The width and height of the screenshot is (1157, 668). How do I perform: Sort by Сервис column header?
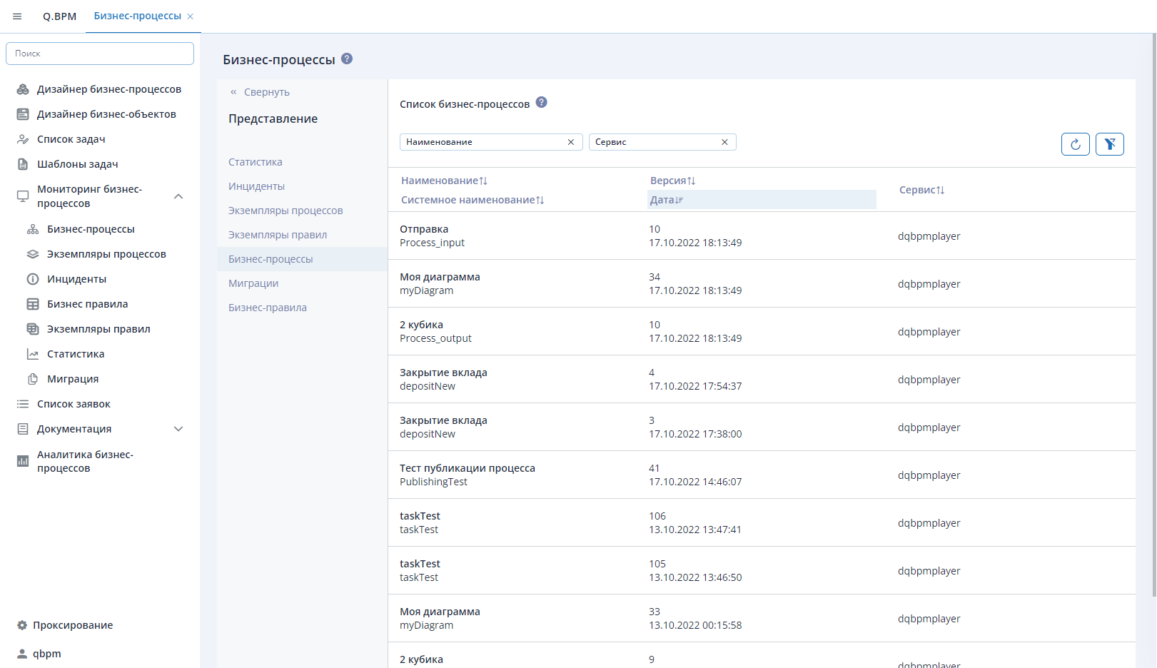(x=922, y=190)
